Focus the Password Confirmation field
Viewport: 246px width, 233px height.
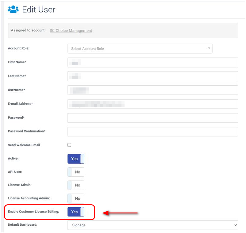(153, 131)
